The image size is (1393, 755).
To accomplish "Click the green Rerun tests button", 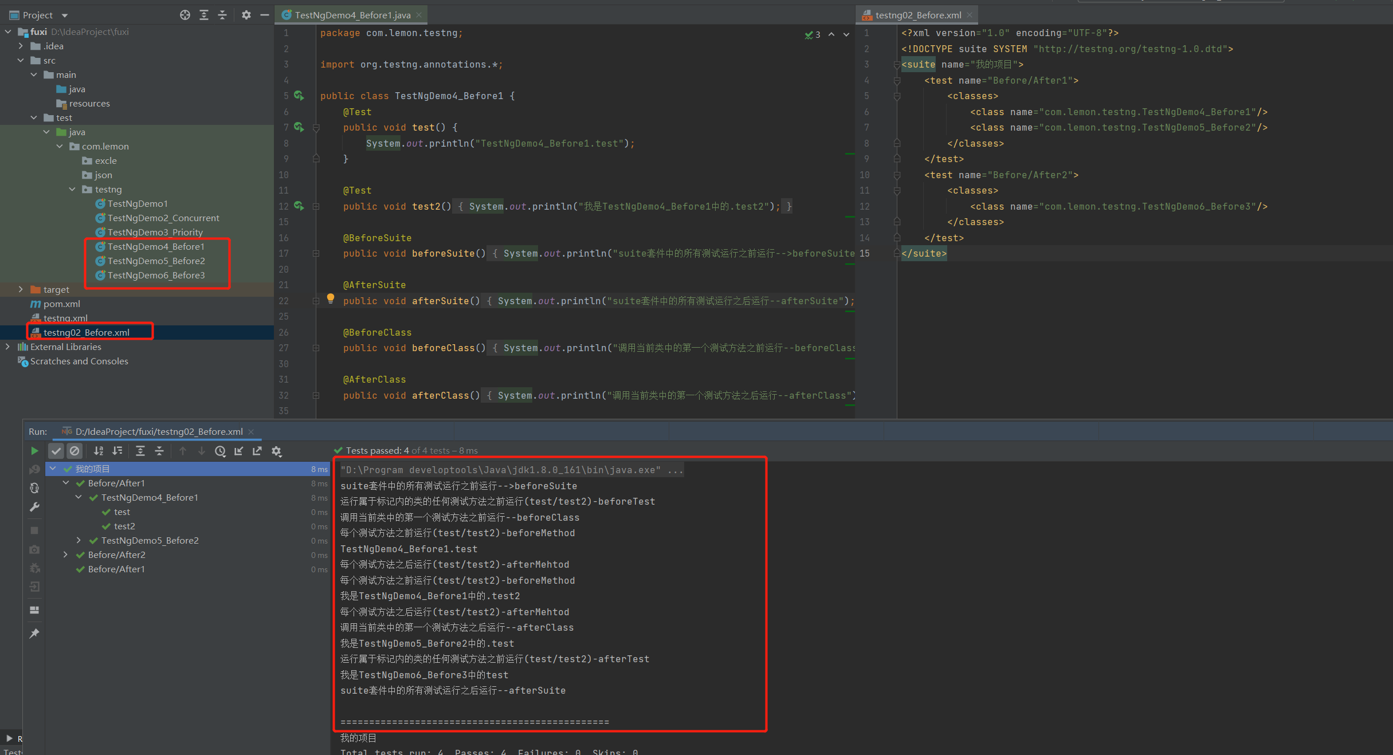I will coord(34,451).
